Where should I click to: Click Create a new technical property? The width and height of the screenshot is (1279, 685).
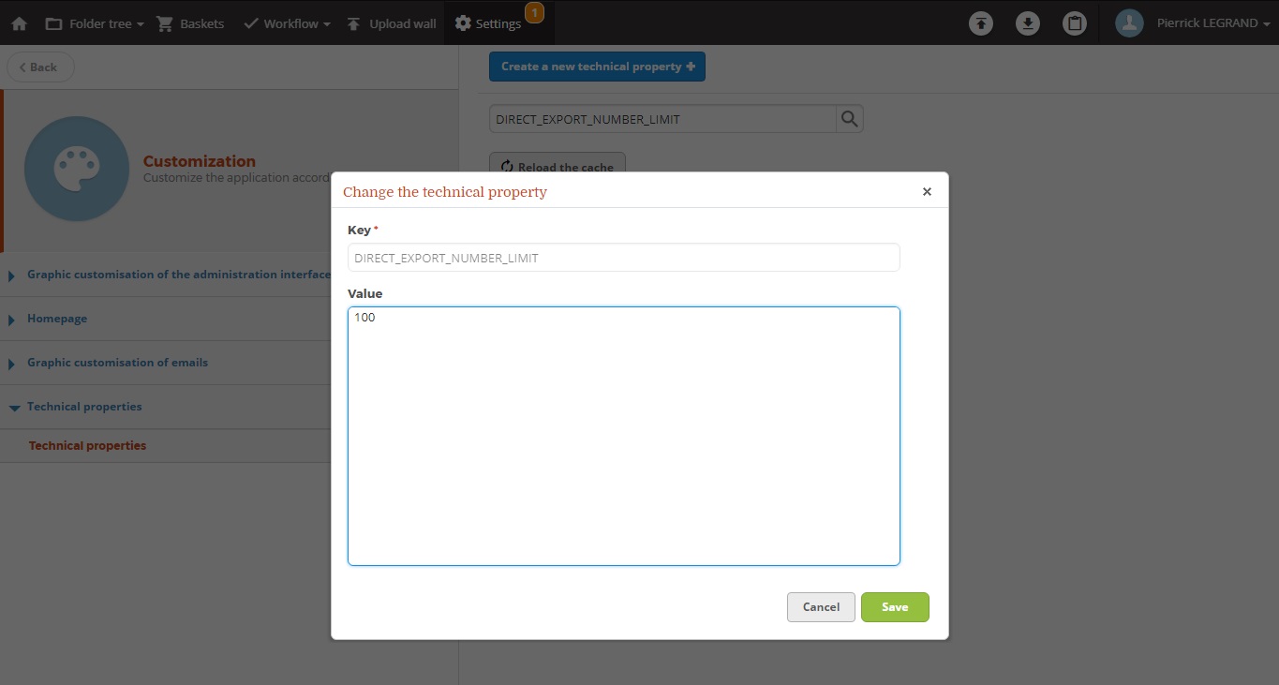597,67
